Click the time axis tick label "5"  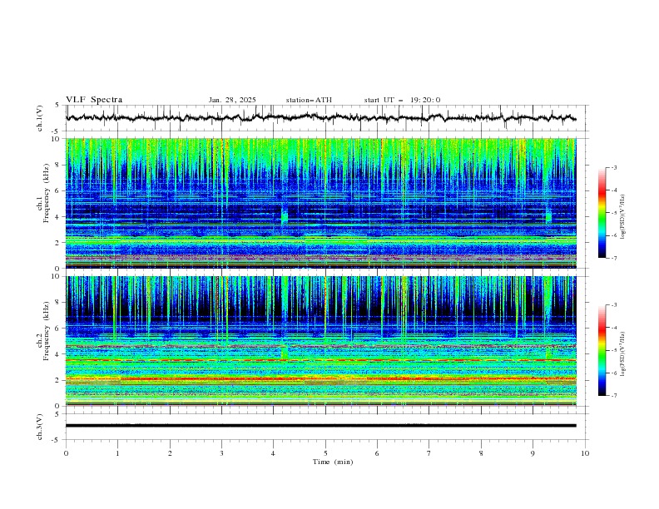click(325, 453)
